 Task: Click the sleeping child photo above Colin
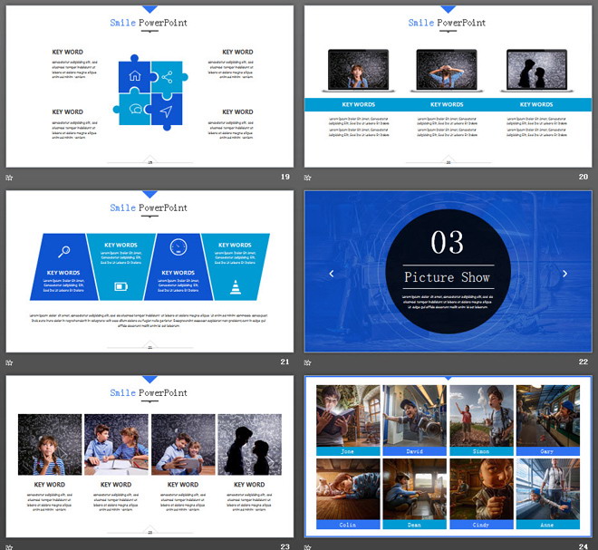[348, 489]
